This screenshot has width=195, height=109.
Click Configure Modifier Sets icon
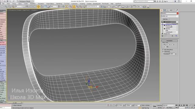[x=176, y=36]
